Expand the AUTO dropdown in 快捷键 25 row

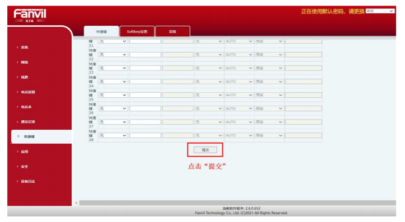pyautogui.click(x=239, y=95)
